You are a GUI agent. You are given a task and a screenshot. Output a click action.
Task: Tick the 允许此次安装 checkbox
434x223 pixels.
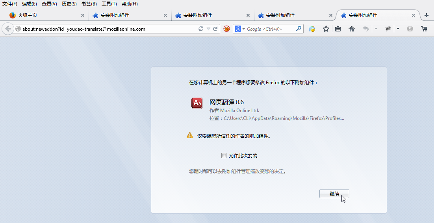224,156
